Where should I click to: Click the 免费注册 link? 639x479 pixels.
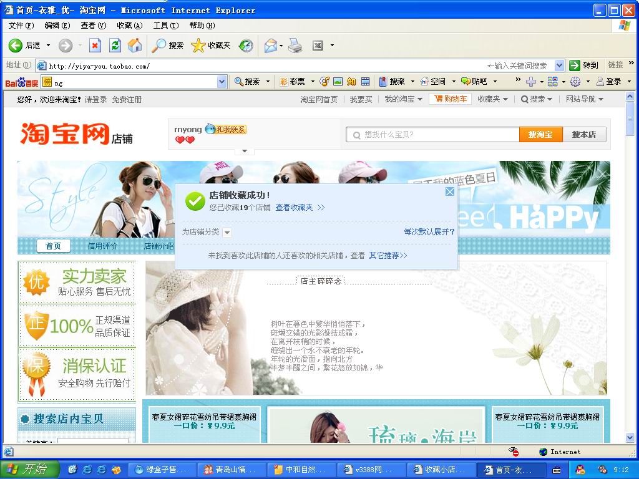[127, 99]
